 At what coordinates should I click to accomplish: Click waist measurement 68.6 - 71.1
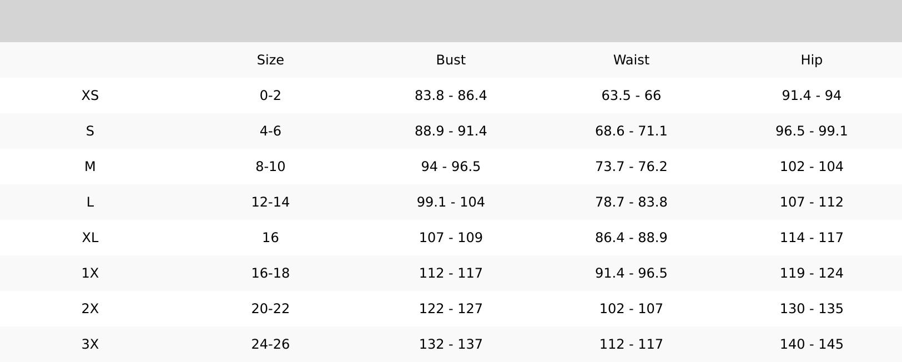tap(631, 131)
